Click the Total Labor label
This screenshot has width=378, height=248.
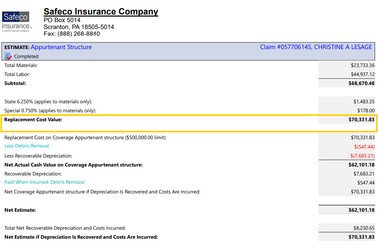click(x=17, y=75)
